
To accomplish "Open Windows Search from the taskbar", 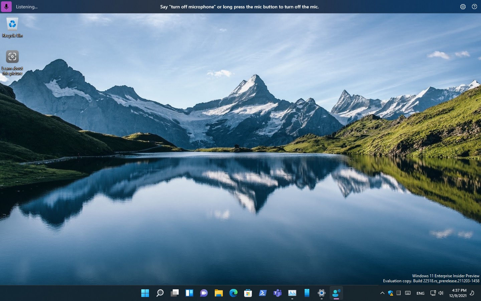I will [x=159, y=293].
